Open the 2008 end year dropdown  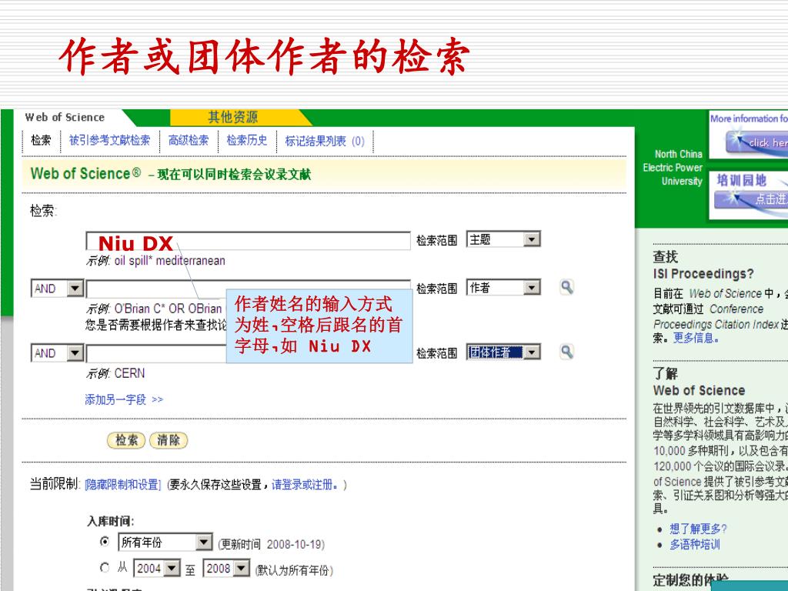pyautogui.click(x=226, y=569)
